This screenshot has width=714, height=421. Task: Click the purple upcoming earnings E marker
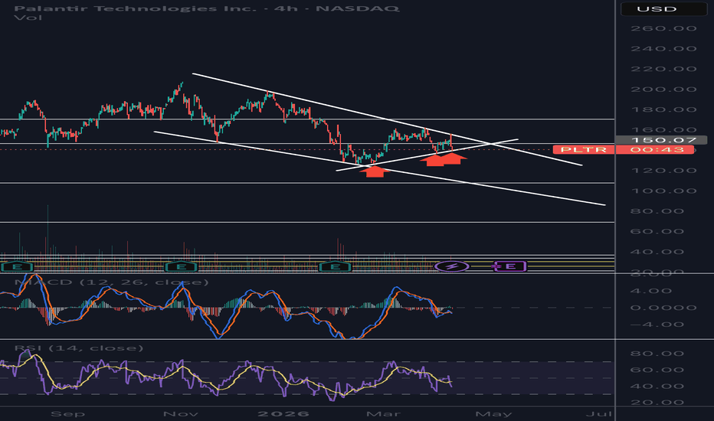click(x=509, y=266)
